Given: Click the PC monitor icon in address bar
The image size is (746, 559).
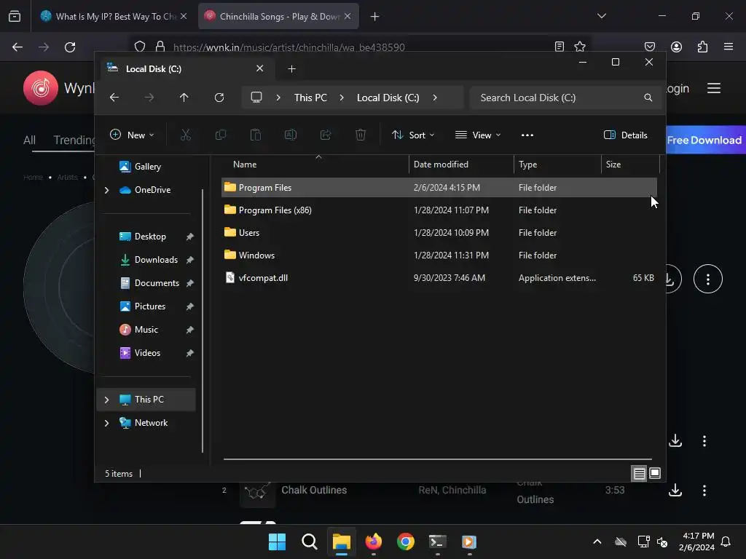Looking at the screenshot, I should click(x=256, y=98).
